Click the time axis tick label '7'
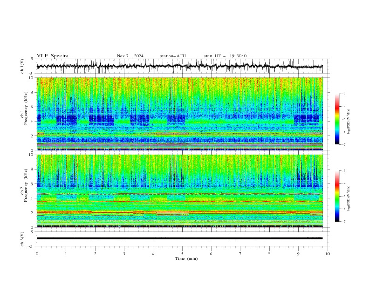The image size is (369, 285). point(240,254)
